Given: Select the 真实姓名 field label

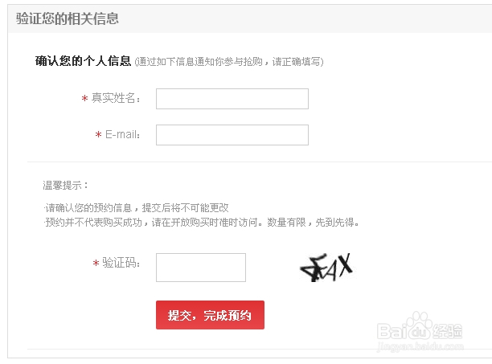Looking at the screenshot, I should pyautogui.click(x=115, y=98).
